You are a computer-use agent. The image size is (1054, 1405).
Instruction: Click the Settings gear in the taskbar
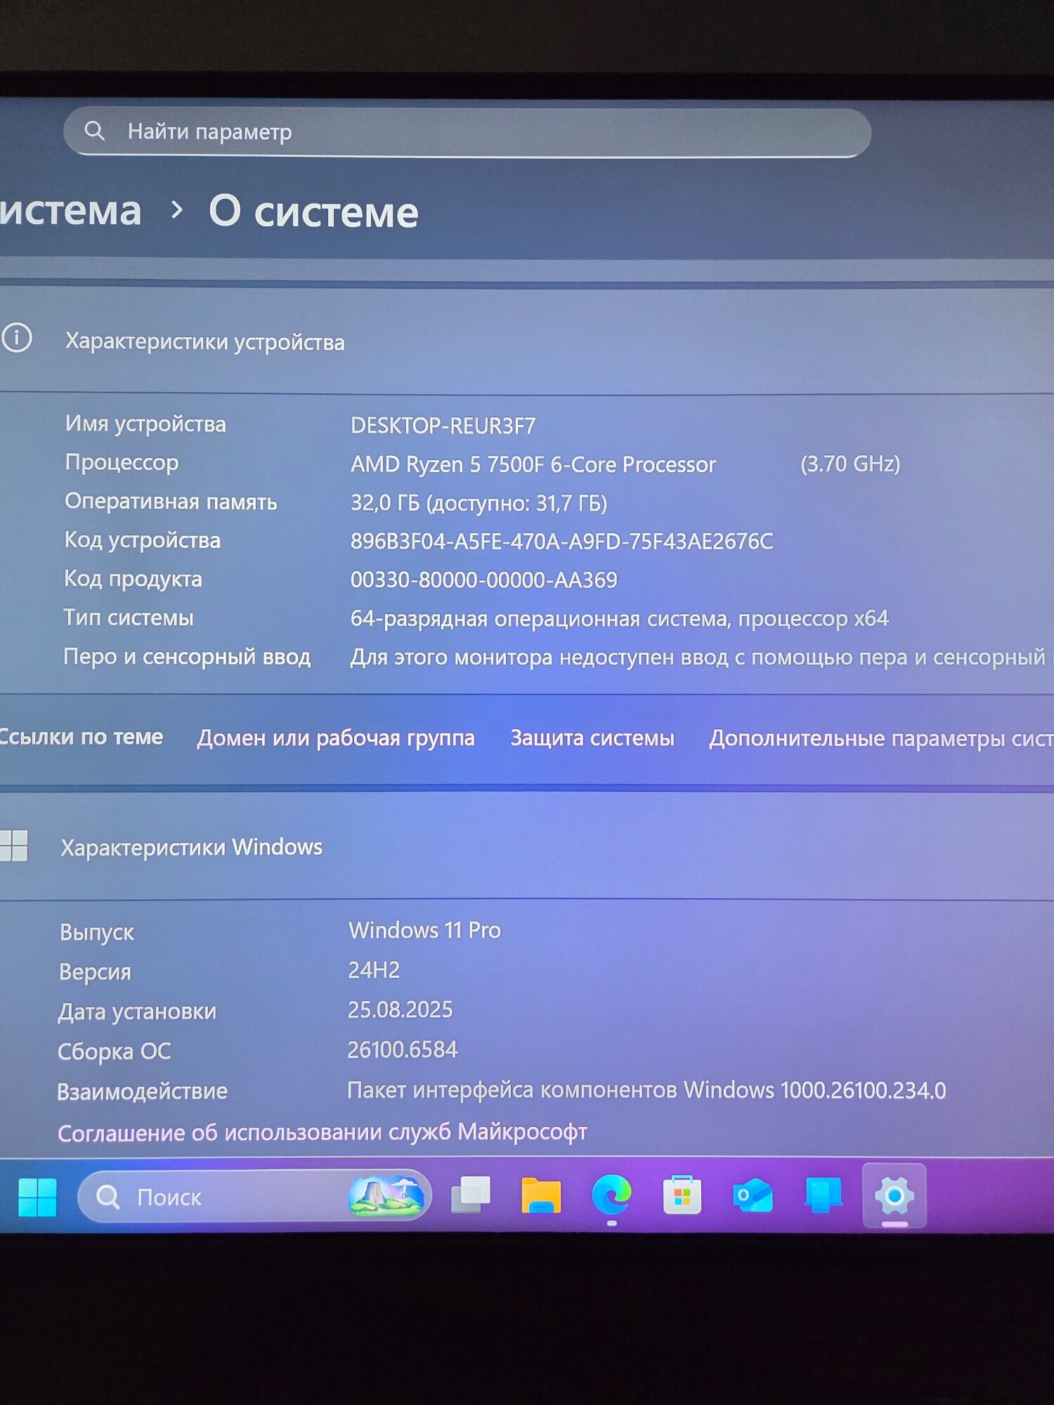pyautogui.click(x=894, y=1195)
